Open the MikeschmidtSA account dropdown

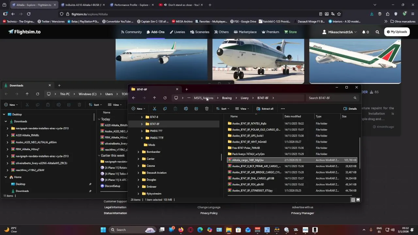point(339,32)
